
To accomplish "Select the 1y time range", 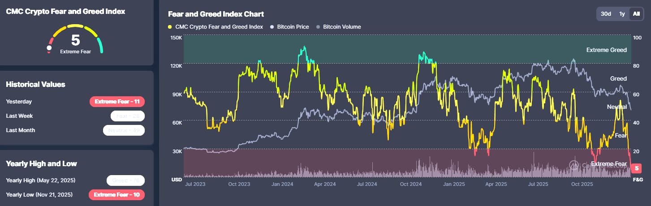I will coord(622,14).
